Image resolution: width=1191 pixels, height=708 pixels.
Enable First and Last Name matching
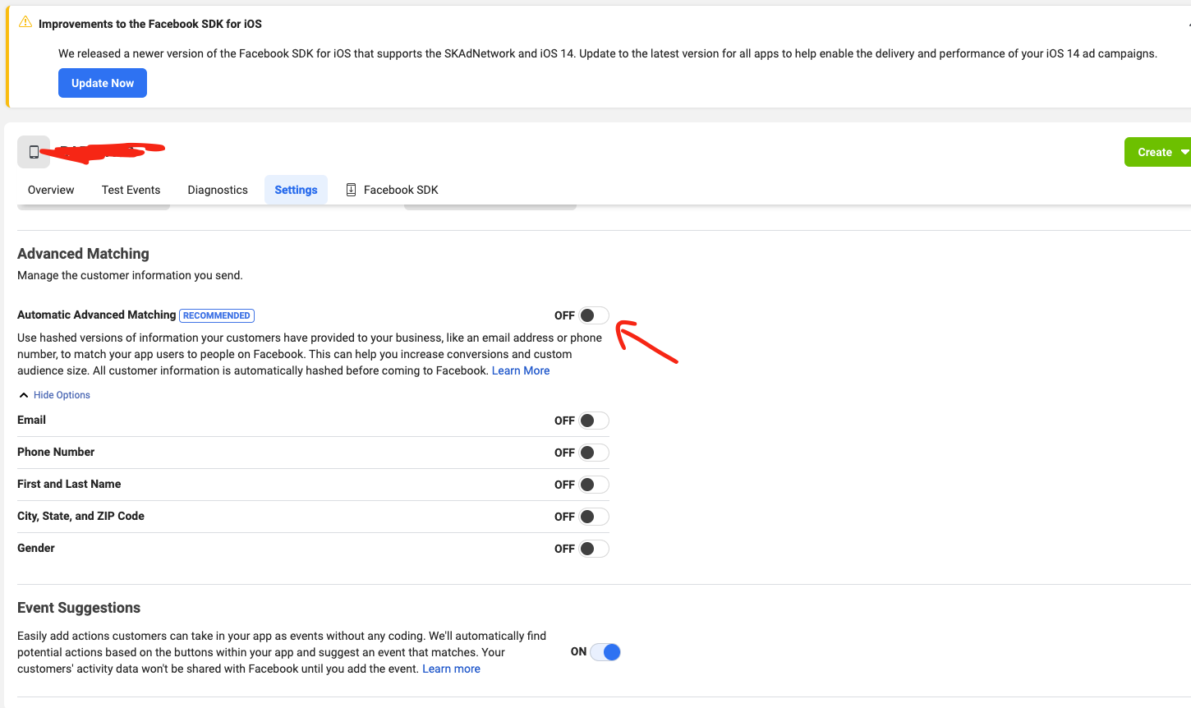[x=594, y=484]
